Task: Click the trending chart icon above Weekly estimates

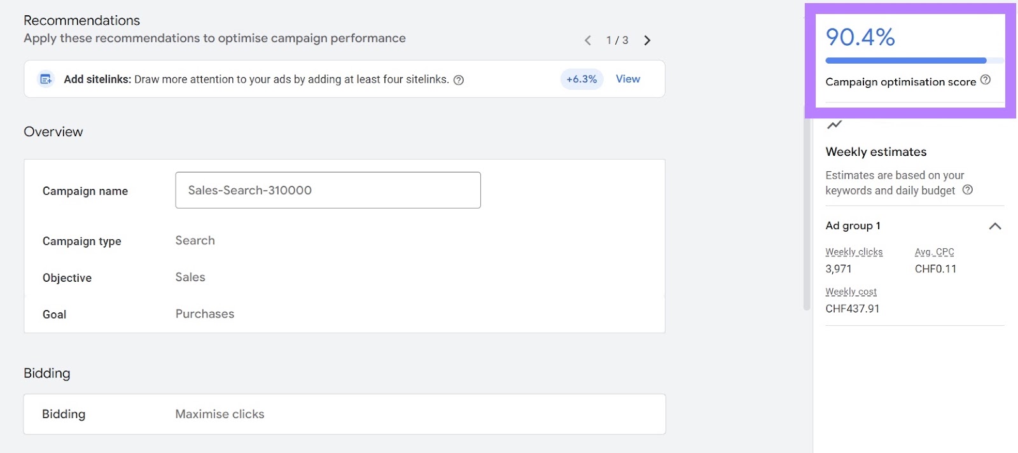Action: [x=835, y=125]
